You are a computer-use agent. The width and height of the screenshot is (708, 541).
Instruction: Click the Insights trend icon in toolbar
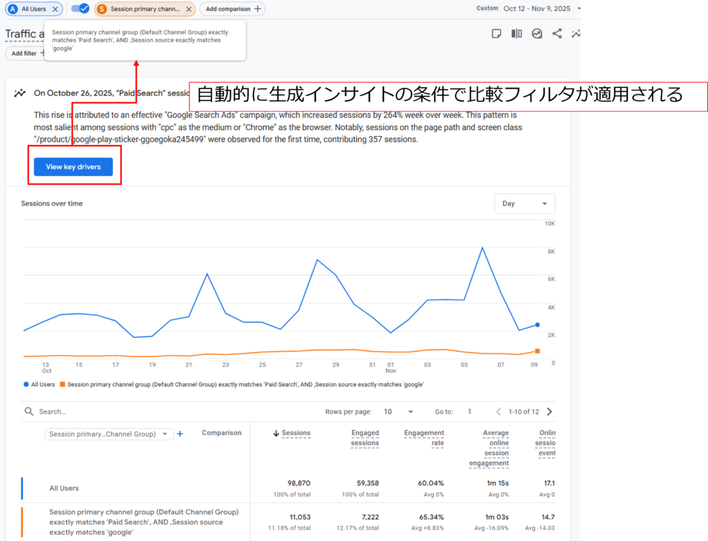click(x=537, y=34)
